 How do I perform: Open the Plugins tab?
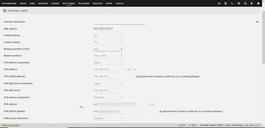click(x=84, y=3)
